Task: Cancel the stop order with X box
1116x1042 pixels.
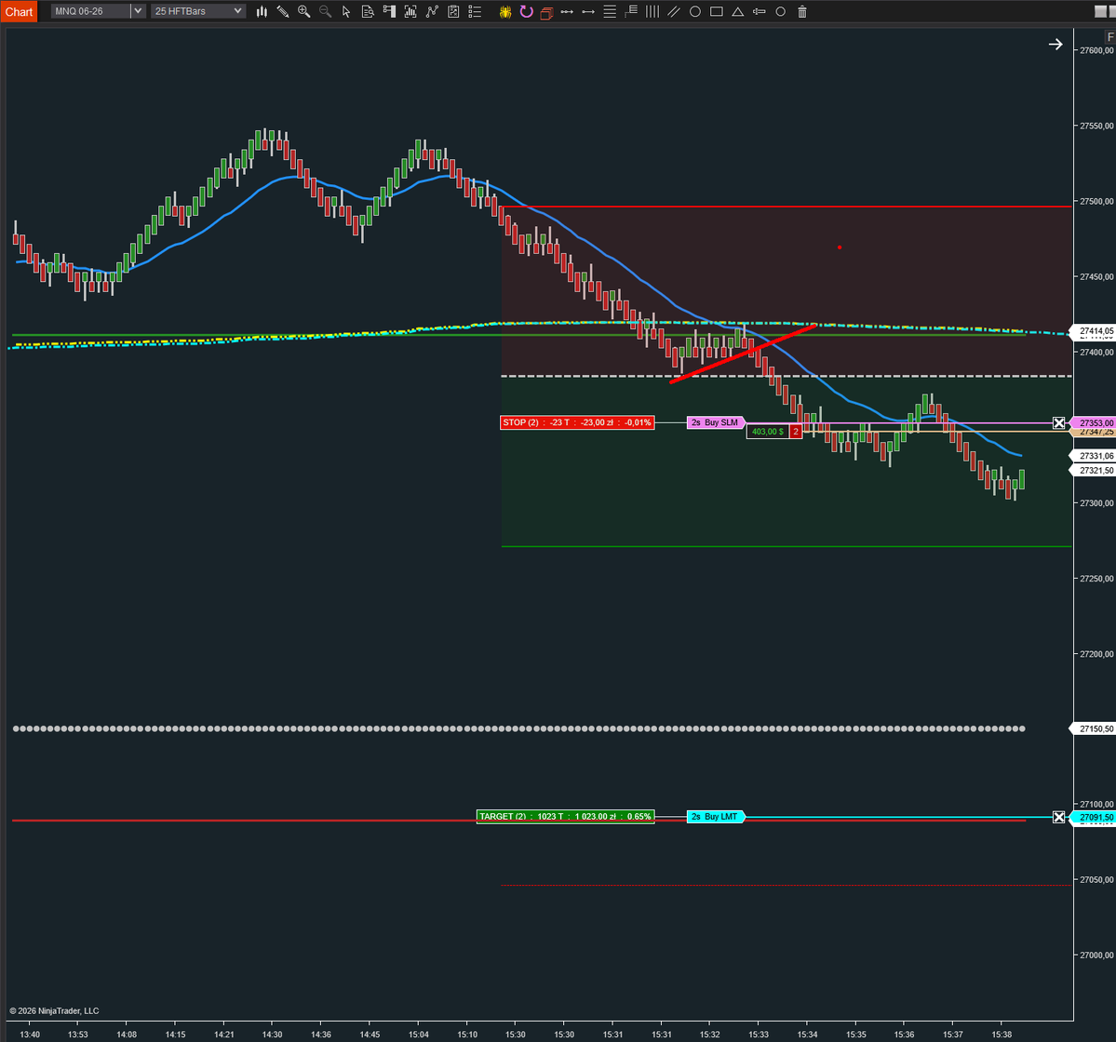Action: pyautogui.click(x=1059, y=423)
